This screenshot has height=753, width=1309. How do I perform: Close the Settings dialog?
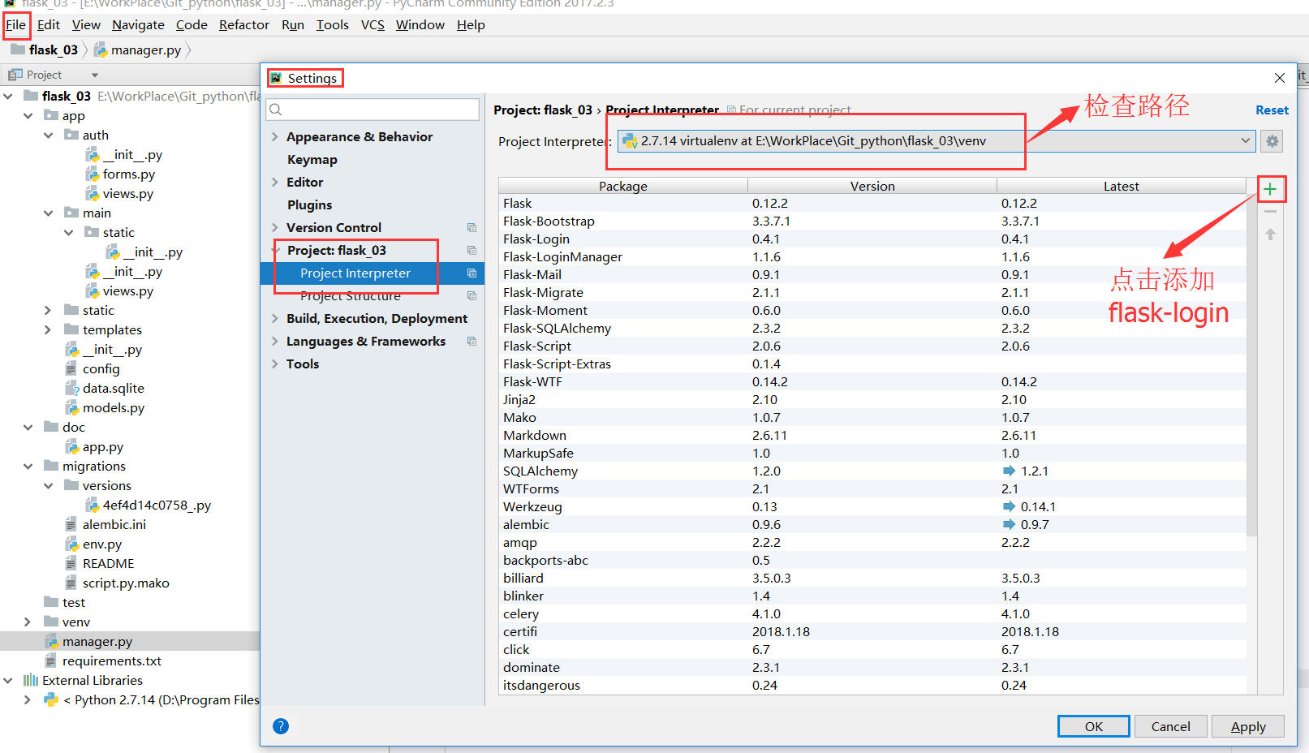(1280, 78)
